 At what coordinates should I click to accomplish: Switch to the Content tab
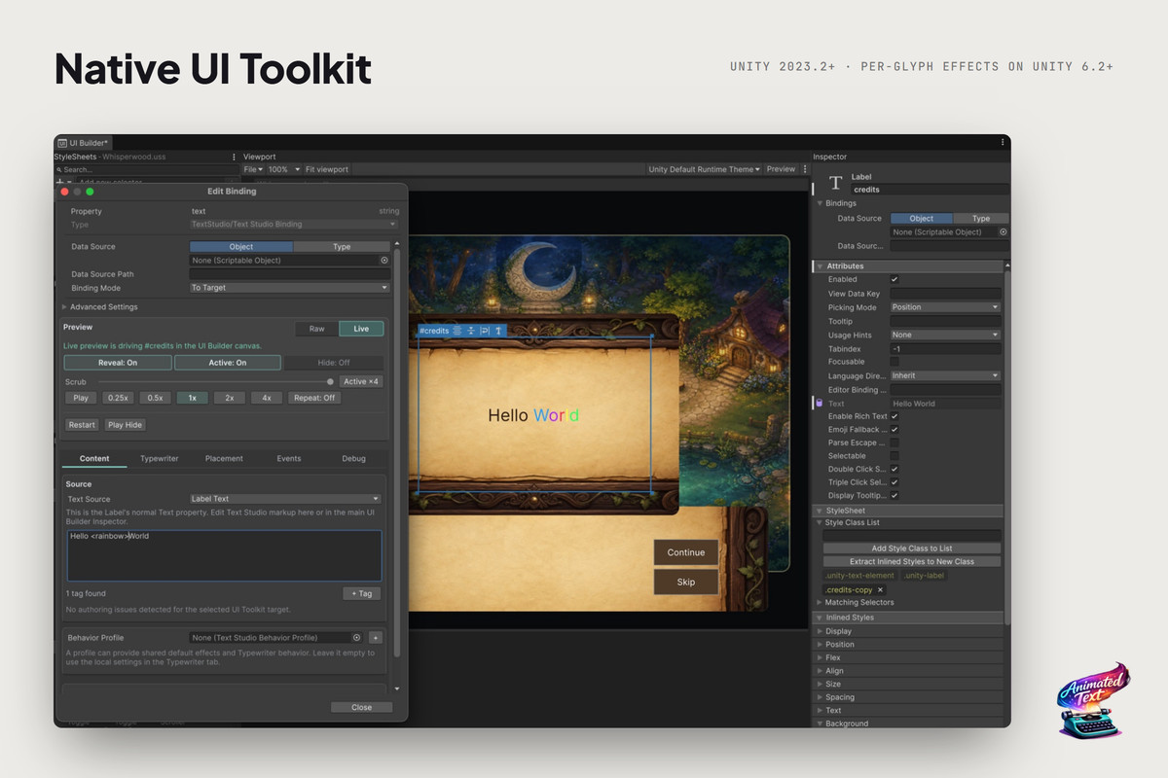(x=94, y=458)
